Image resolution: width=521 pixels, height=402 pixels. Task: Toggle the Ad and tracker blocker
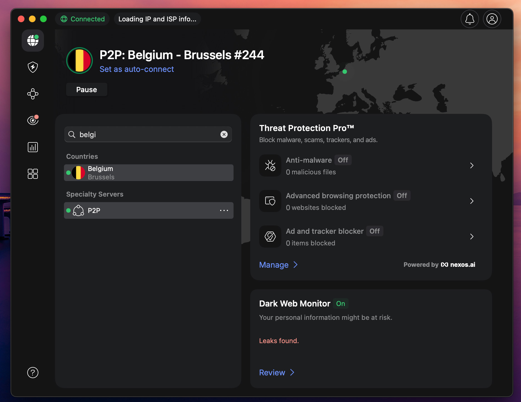[x=374, y=231]
